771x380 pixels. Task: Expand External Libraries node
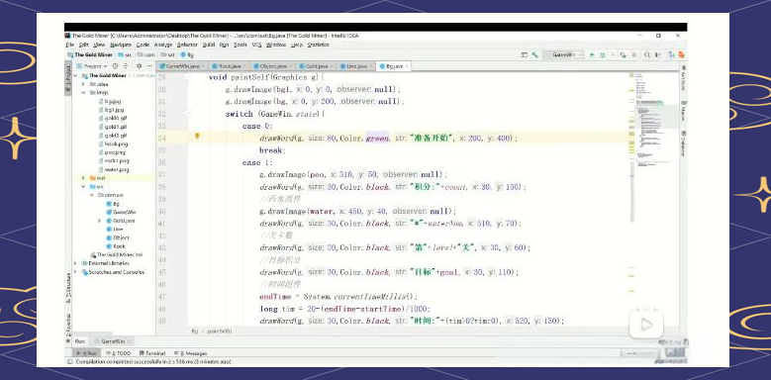(76, 263)
